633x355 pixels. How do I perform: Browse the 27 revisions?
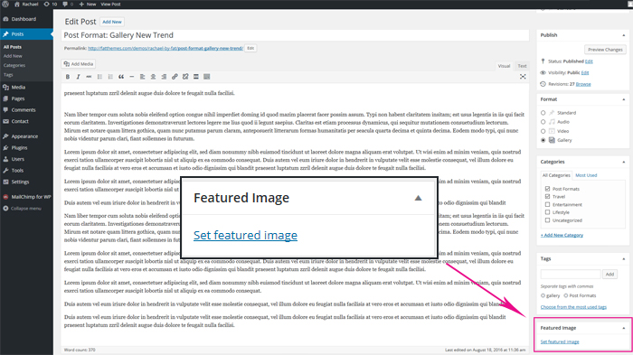(583, 84)
